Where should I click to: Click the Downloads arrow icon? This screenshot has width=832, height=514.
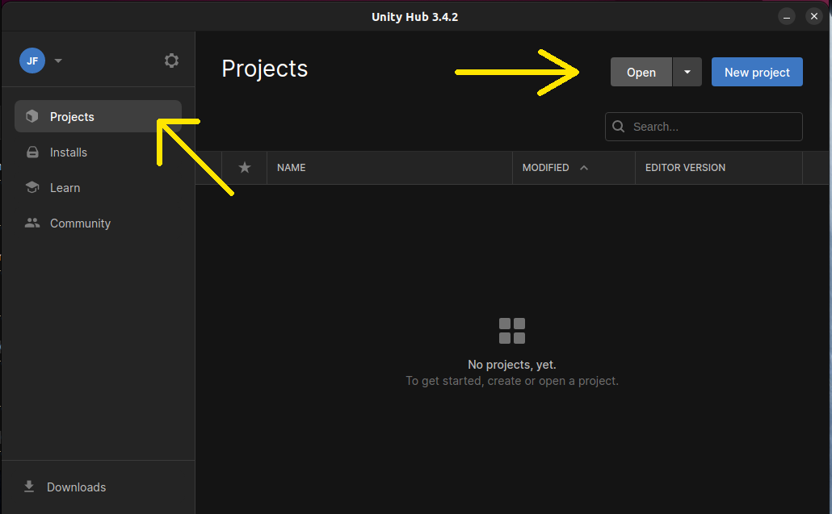[x=29, y=487]
